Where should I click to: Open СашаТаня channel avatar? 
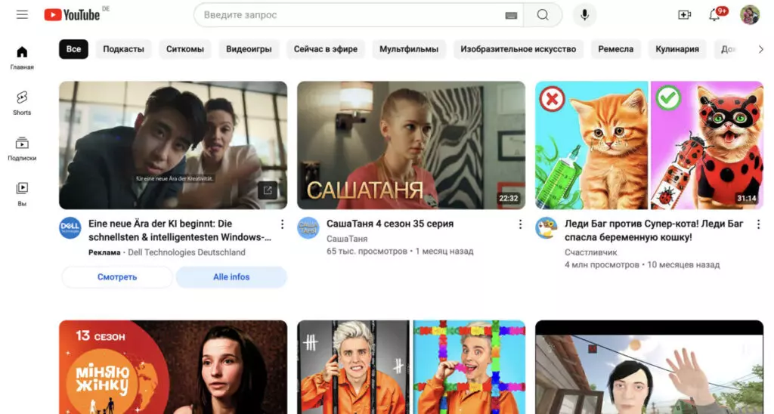(x=308, y=228)
